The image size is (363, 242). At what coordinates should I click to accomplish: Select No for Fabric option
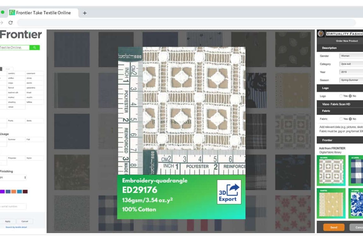pyautogui.click(x=350, y=119)
